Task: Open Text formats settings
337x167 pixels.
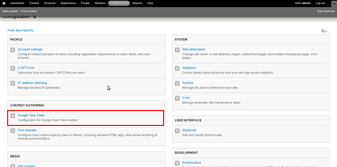Action: pos(27,130)
